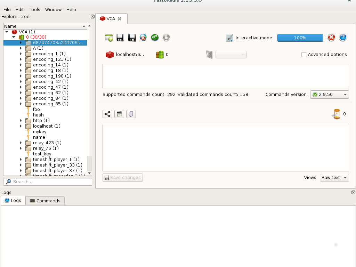Open the Views Raw text dropdown
356x267 pixels.
[334, 178]
